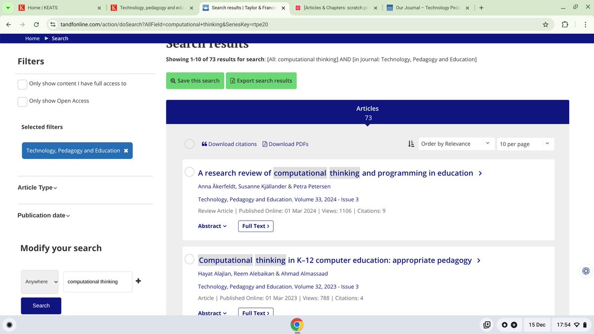Expand Abstract of the research review article
The image size is (594, 334).
coord(212,226)
